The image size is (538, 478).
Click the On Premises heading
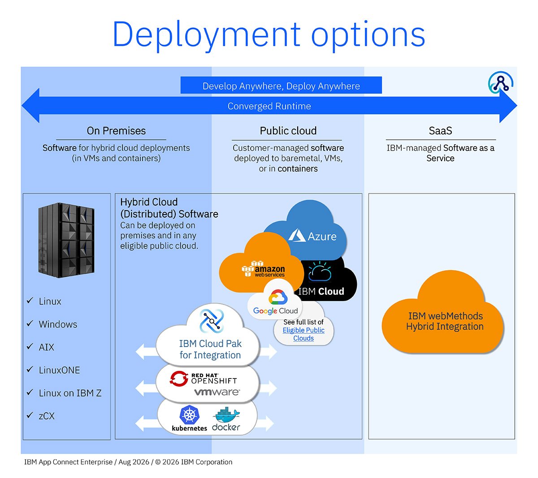click(x=116, y=131)
